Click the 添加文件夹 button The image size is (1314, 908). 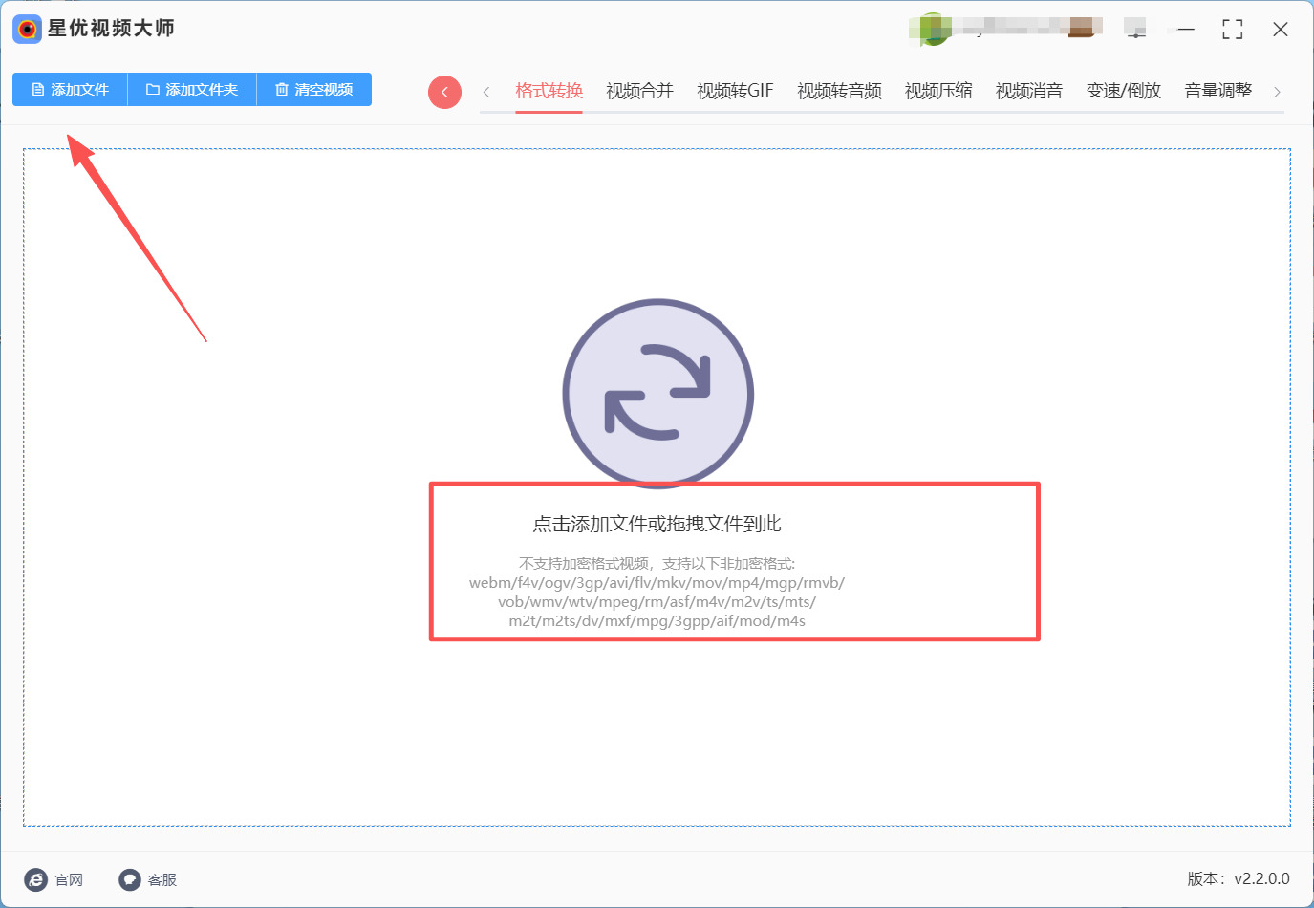click(x=192, y=90)
